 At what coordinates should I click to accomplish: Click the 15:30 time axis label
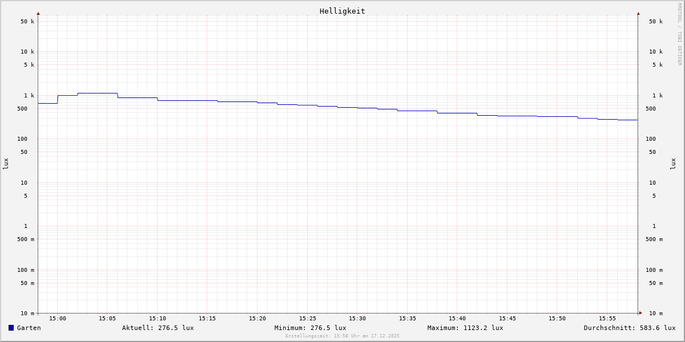[x=357, y=319]
